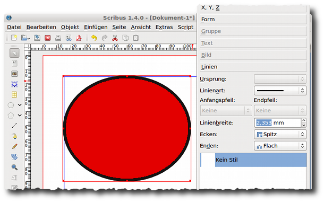Select the Rotate Item tool

[x=14, y=157]
